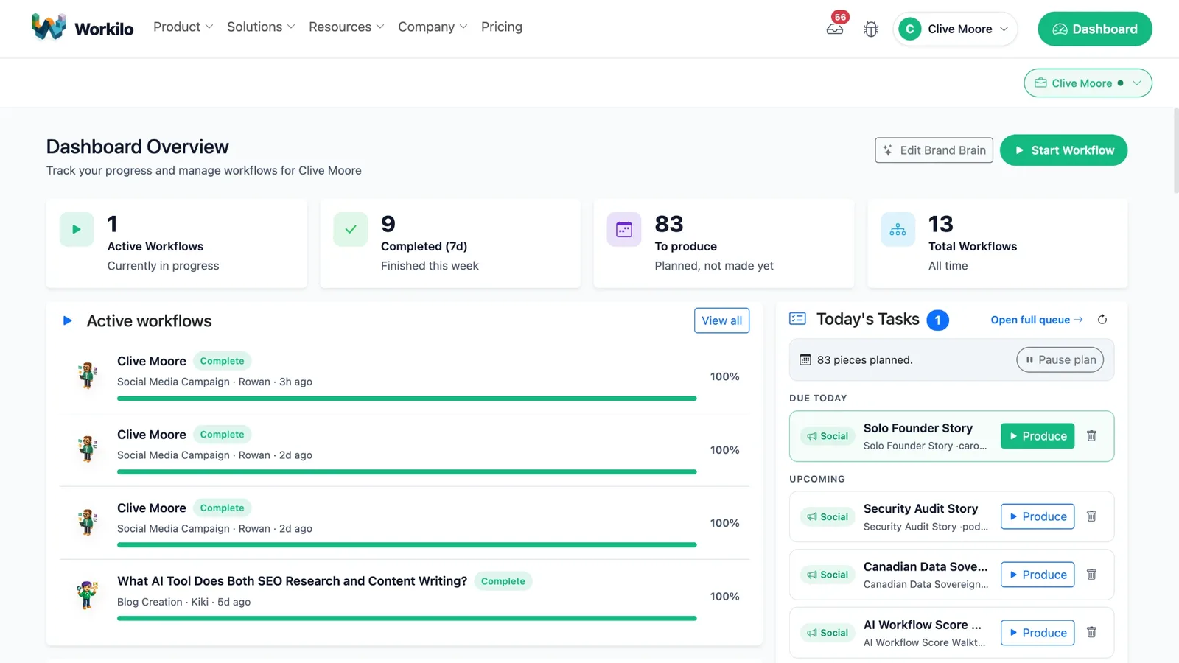The height and width of the screenshot is (663, 1179).
Task: Produce the Security Audit Story
Action: (1038, 516)
